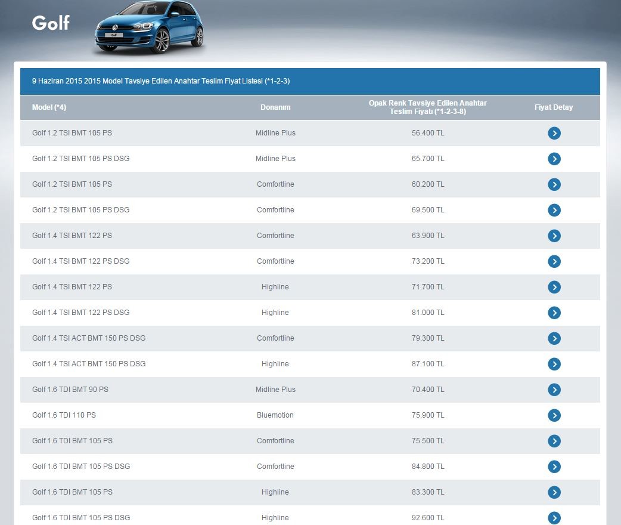The height and width of the screenshot is (525, 621).
Task: Click detail arrow for 81.000 TL Highline DSG
Action: 554,313
